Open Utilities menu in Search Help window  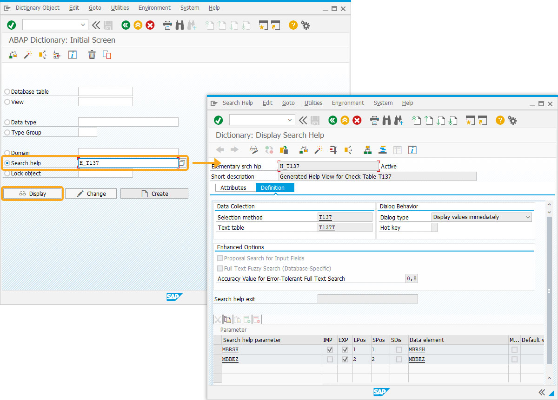pyautogui.click(x=313, y=103)
